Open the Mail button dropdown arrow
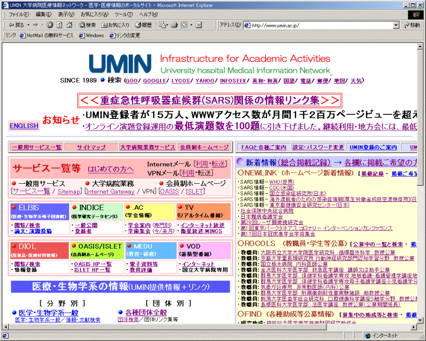This screenshot has height=341, width=426. point(168,25)
